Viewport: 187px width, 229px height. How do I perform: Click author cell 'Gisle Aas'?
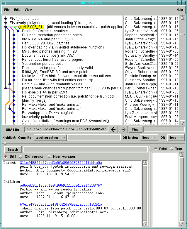pos(141,64)
